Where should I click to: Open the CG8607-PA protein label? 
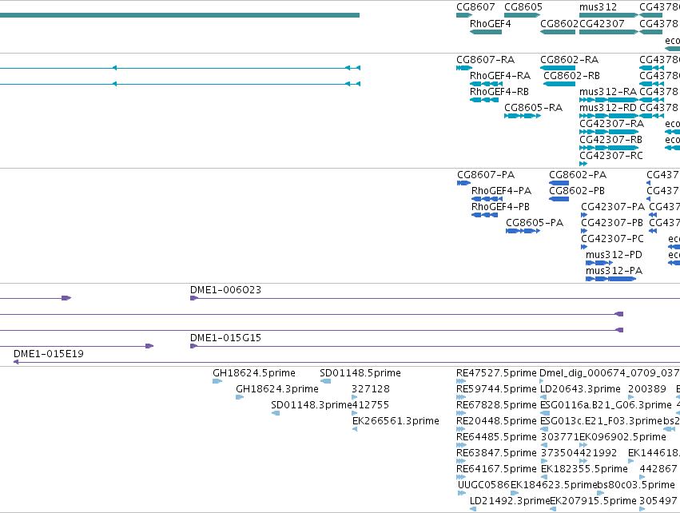[486, 175]
